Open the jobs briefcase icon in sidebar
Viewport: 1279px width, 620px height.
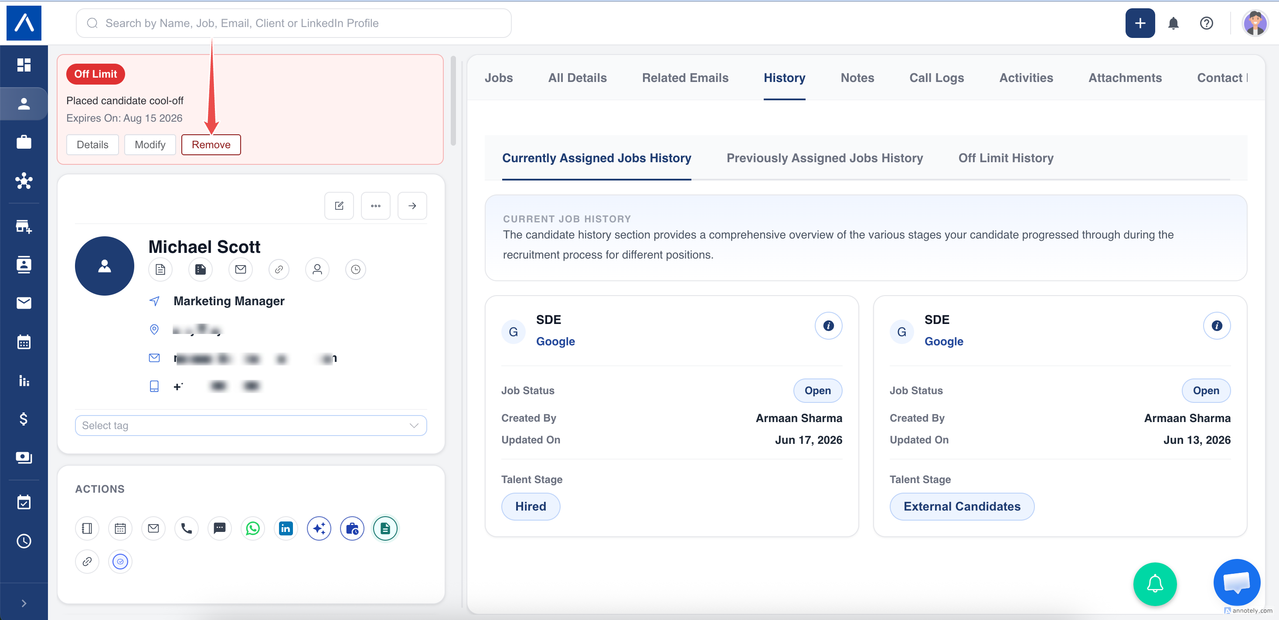pos(24,143)
